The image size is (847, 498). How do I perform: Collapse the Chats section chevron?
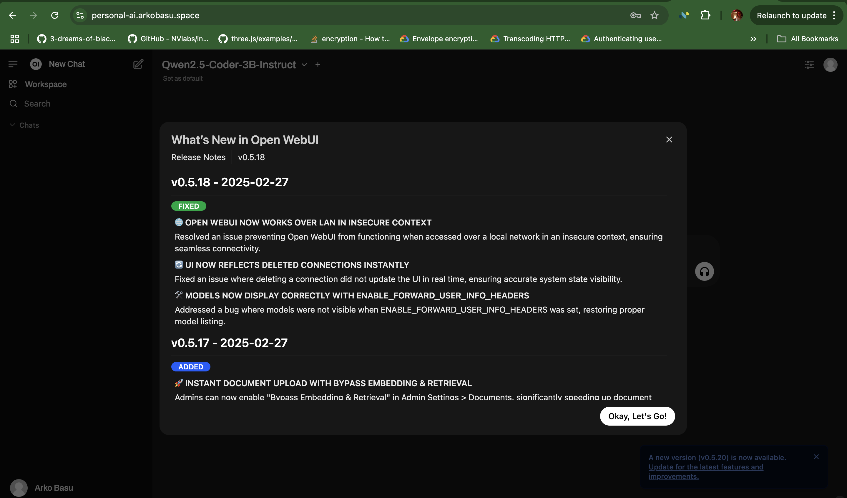pyautogui.click(x=12, y=125)
